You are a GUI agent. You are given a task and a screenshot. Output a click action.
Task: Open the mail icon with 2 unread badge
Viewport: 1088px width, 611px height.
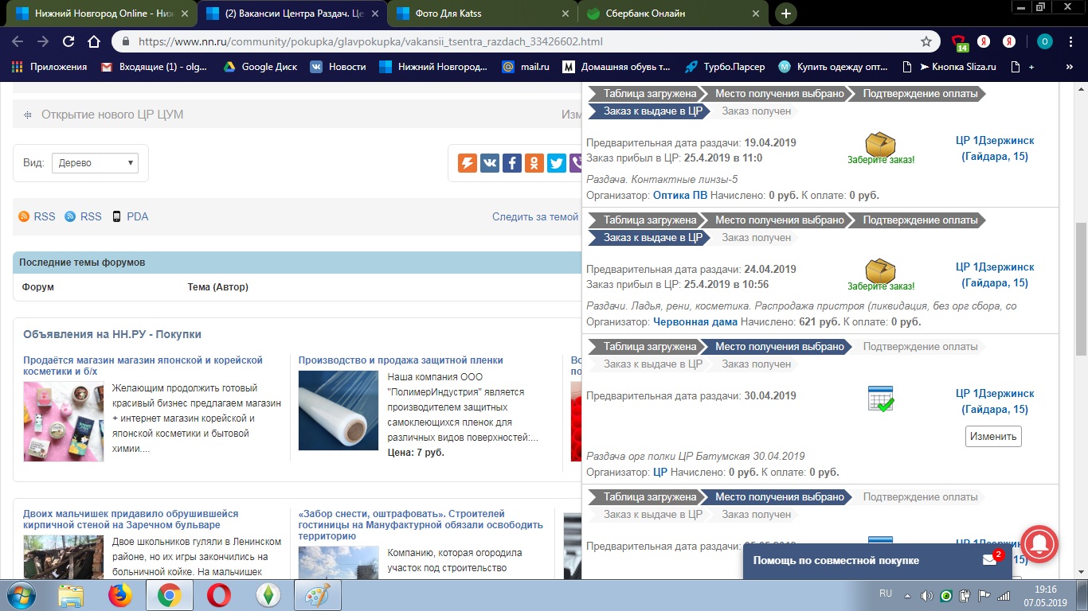pyautogui.click(x=990, y=560)
